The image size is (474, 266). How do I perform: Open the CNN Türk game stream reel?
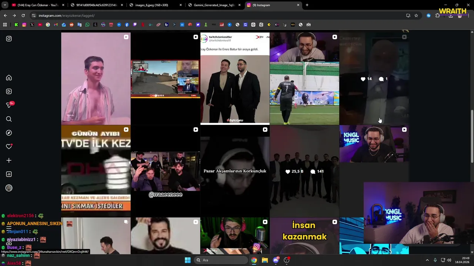click(x=166, y=79)
